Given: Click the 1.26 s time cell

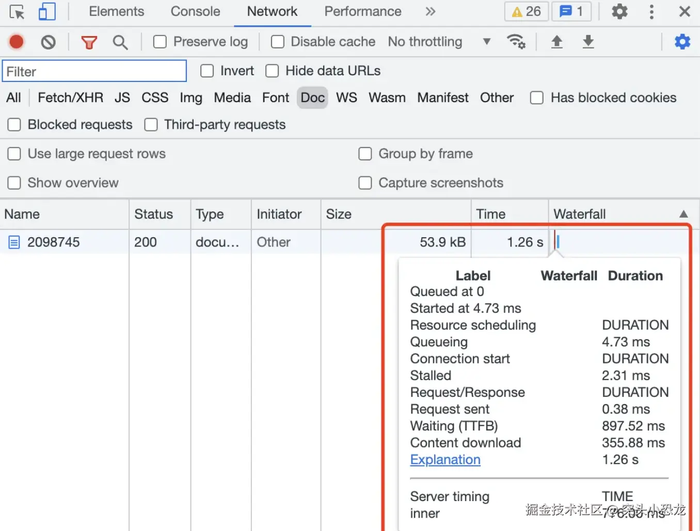Looking at the screenshot, I should click(525, 242).
